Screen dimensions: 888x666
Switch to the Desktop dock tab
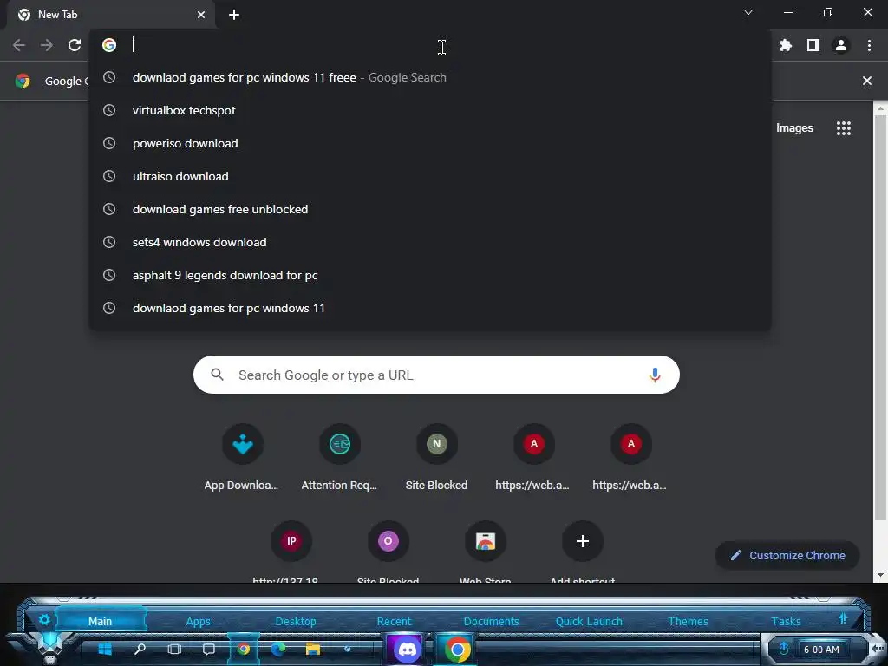coord(296,621)
